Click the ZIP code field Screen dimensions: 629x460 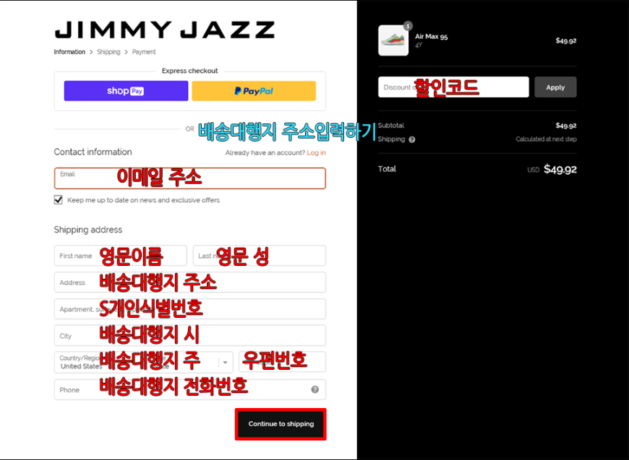(x=282, y=363)
